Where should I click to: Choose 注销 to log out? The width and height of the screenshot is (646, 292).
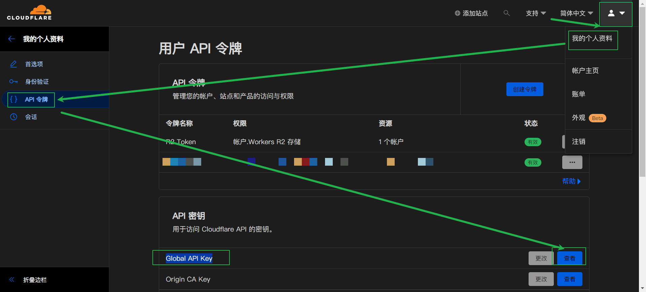point(578,141)
